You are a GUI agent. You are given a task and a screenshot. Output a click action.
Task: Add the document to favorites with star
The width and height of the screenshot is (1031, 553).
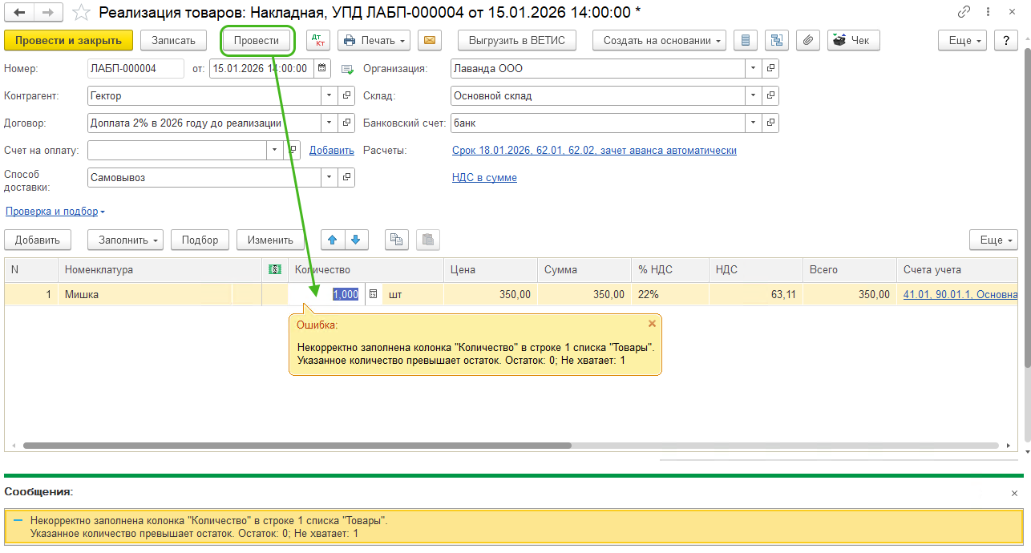[x=81, y=12]
